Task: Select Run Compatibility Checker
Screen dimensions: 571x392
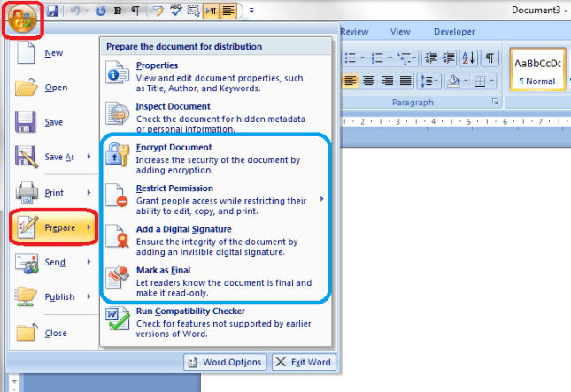Action: (x=216, y=322)
